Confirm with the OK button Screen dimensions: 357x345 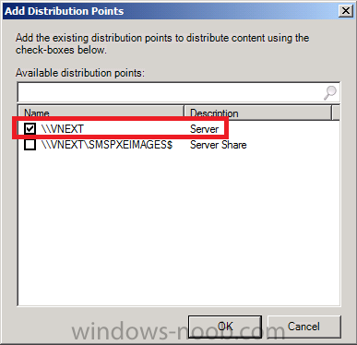[x=225, y=327]
